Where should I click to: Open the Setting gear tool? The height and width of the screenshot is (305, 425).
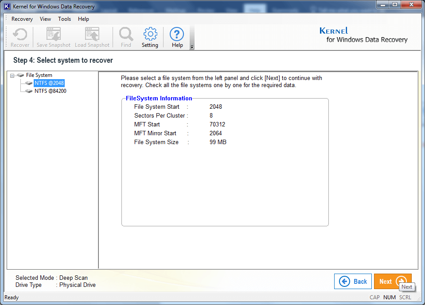point(150,37)
